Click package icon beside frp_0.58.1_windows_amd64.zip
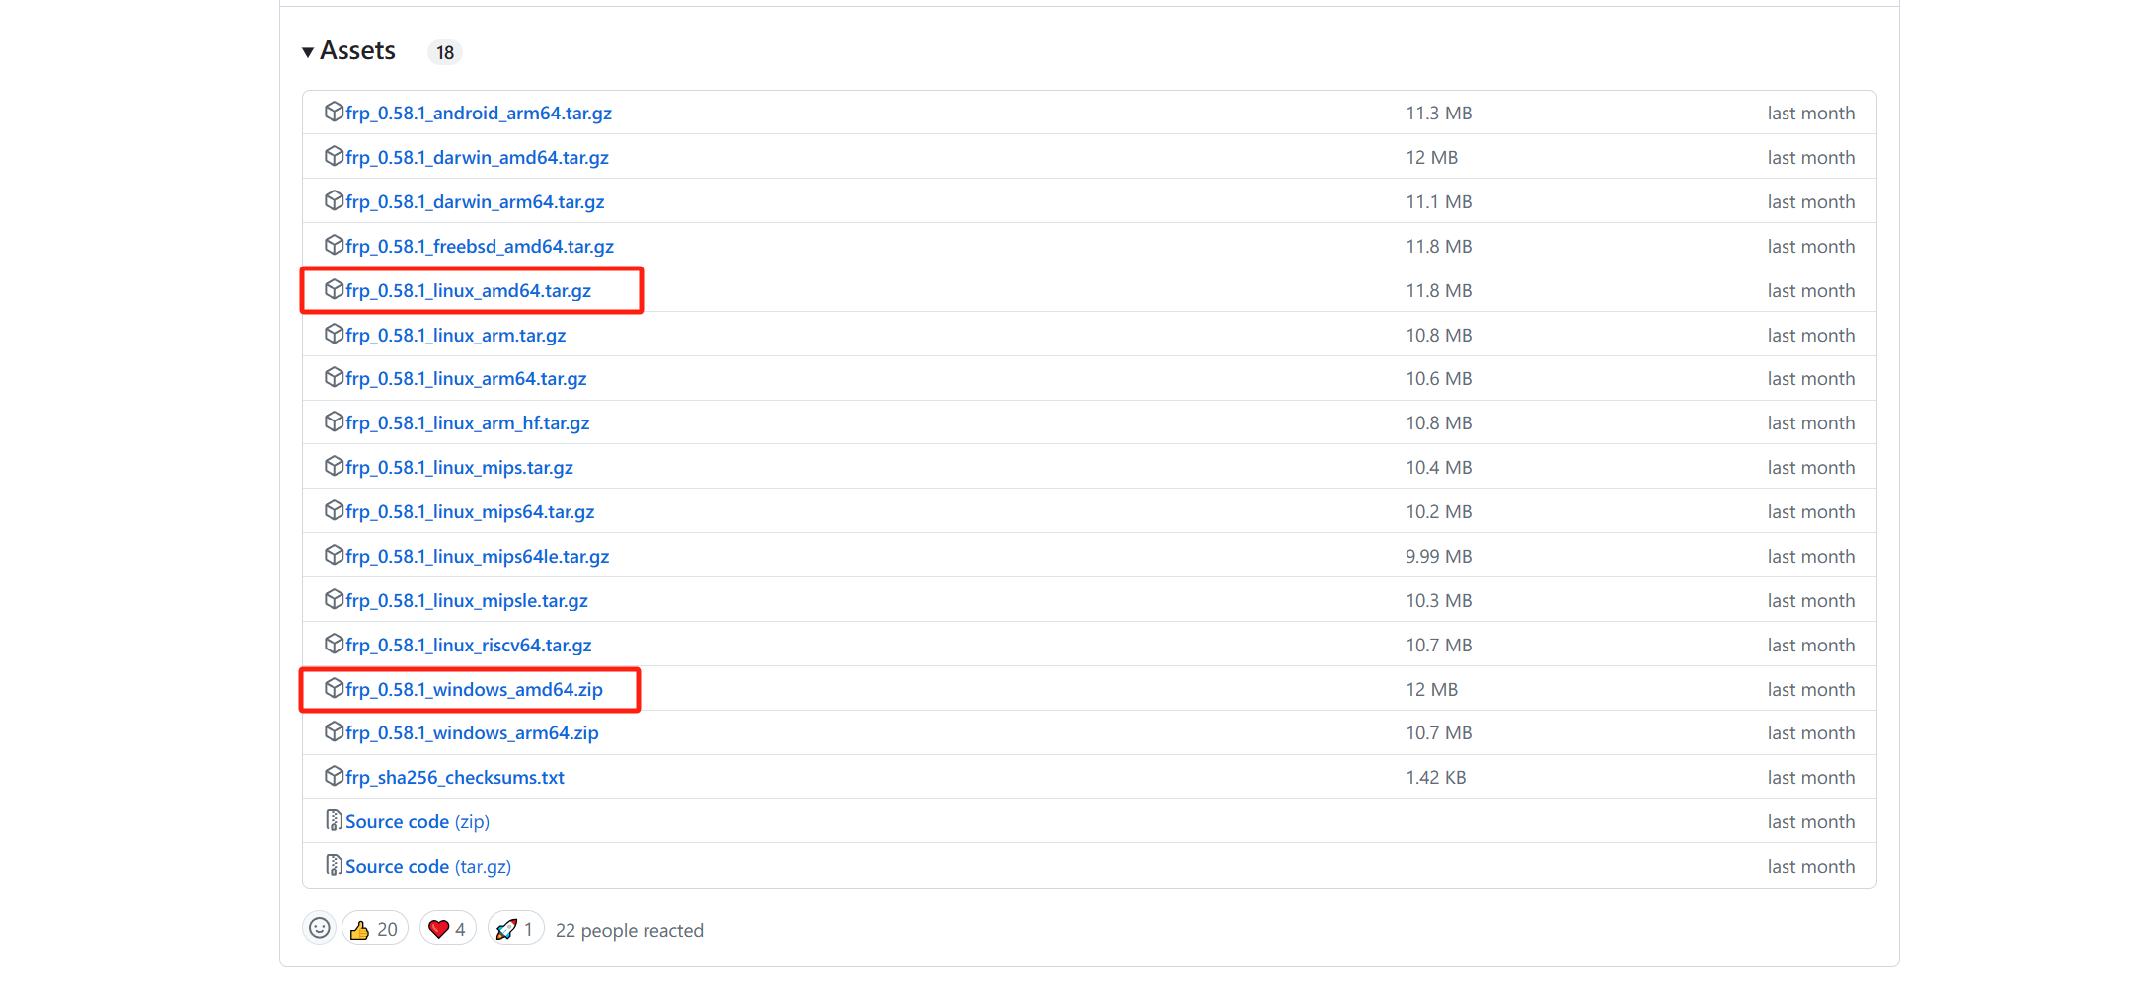The height and width of the screenshot is (993, 2130). pyautogui.click(x=334, y=689)
